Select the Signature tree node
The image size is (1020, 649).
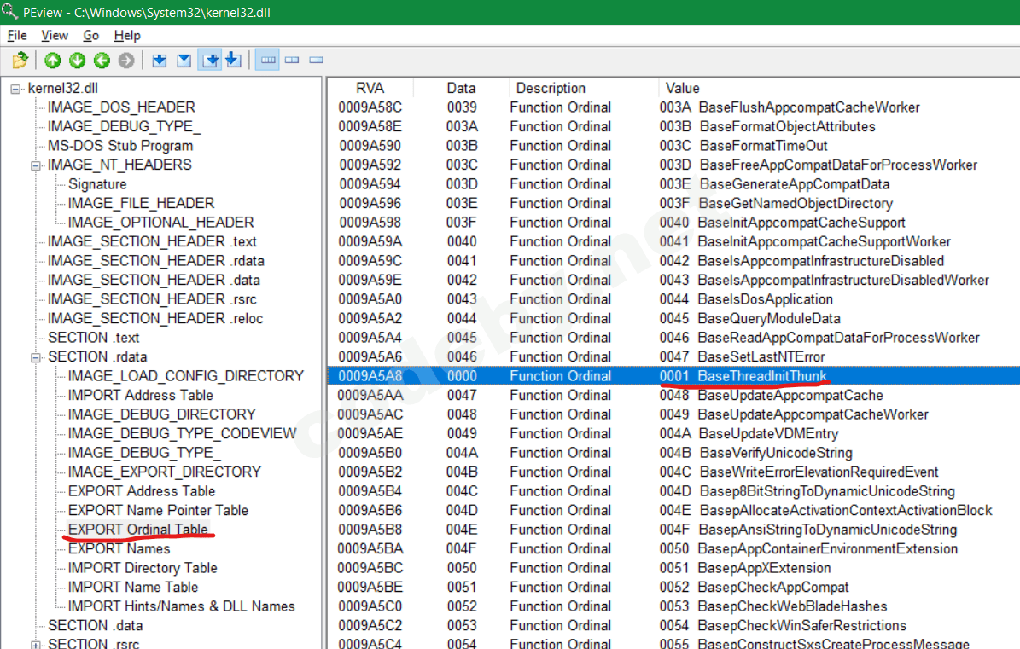click(97, 184)
